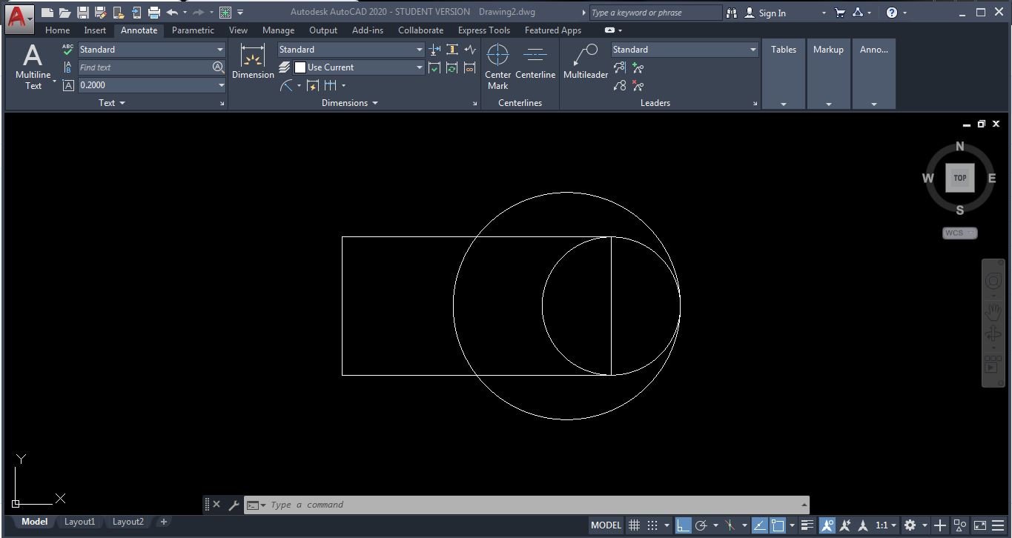Switch to the Layout1 tab
Image resolution: width=1012 pixels, height=538 pixels.
point(79,522)
